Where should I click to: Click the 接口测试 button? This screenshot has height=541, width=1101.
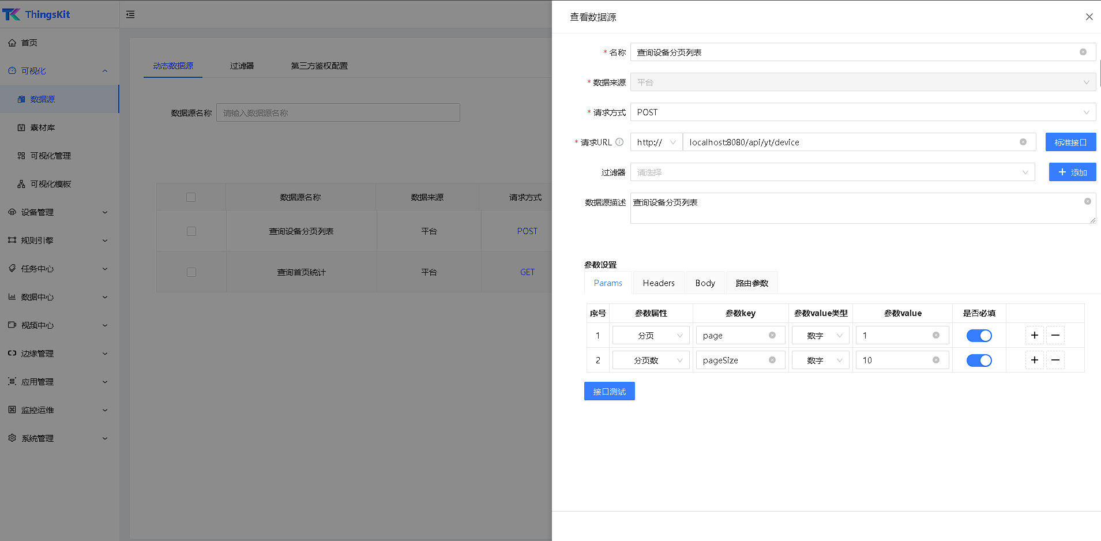point(609,391)
